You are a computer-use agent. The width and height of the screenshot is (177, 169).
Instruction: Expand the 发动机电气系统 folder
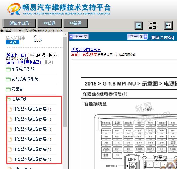coord(25,79)
